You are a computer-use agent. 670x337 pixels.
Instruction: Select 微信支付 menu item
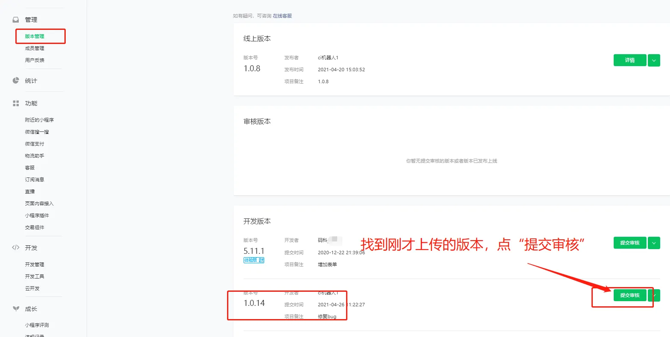point(35,144)
